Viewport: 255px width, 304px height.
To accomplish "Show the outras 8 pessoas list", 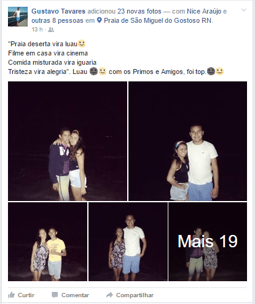I will point(57,20).
